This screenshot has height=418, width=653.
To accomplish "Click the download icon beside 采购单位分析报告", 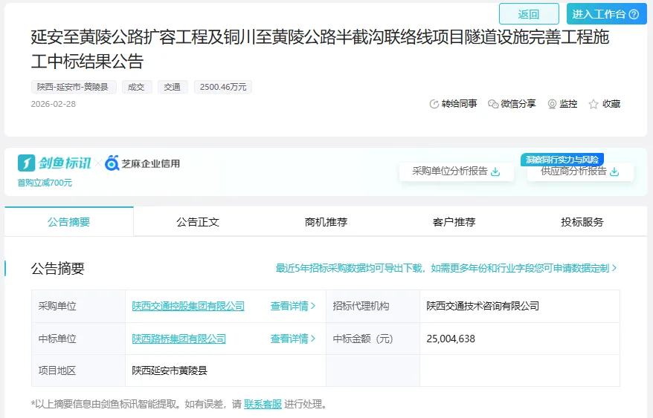I will point(496,172).
